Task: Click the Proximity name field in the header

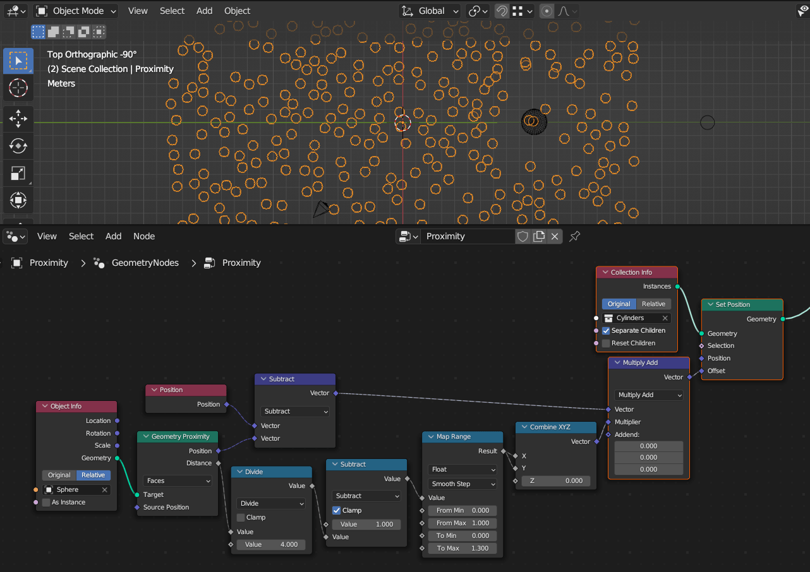Action: pyautogui.click(x=468, y=235)
